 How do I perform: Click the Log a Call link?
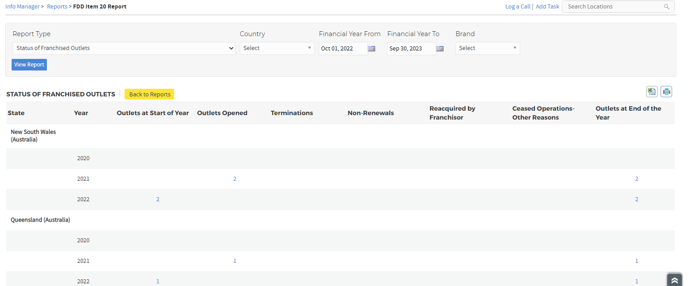pos(518,7)
